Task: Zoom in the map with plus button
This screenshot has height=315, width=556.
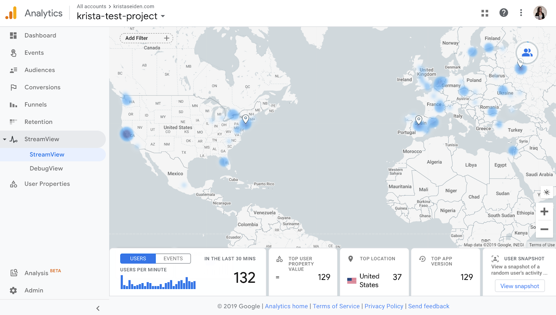Action: coord(544,212)
